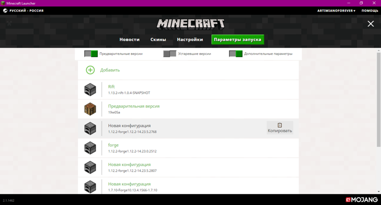381x205 pixels.
Task: Toggle the Устаревшие версии switch
Action: tap(170, 54)
